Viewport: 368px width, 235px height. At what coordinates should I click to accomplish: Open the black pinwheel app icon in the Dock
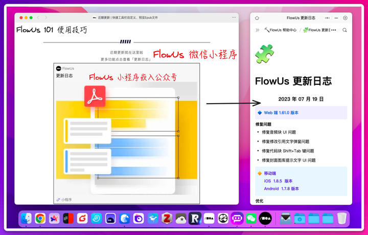coord(223,218)
